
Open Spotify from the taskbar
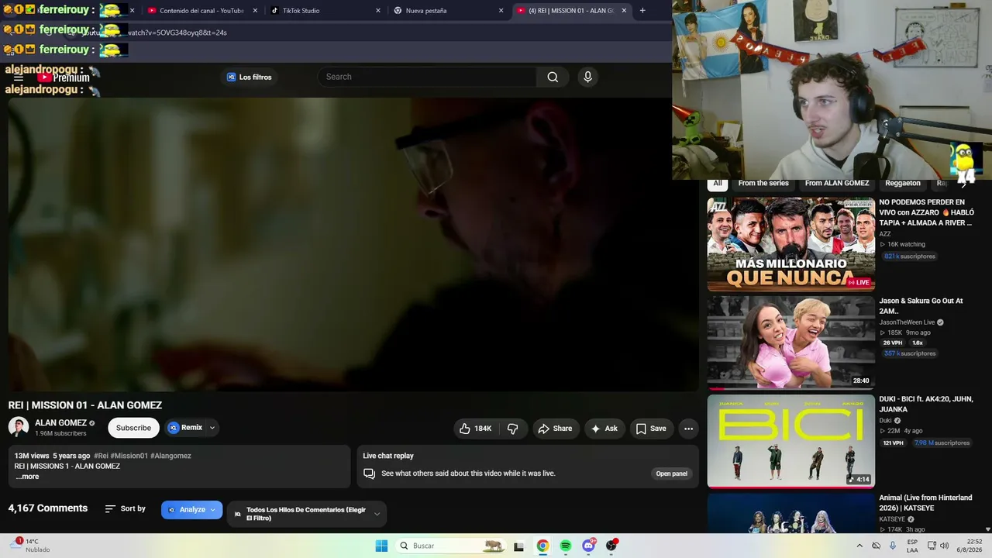pyautogui.click(x=566, y=546)
